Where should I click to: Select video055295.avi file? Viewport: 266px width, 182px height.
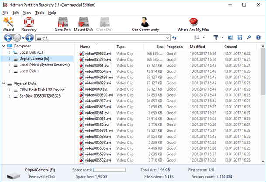98,60
